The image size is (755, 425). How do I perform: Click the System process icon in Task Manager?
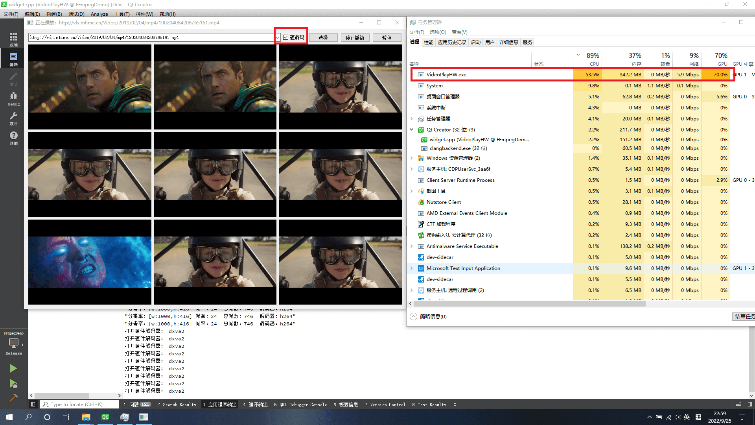tap(421, 86)
